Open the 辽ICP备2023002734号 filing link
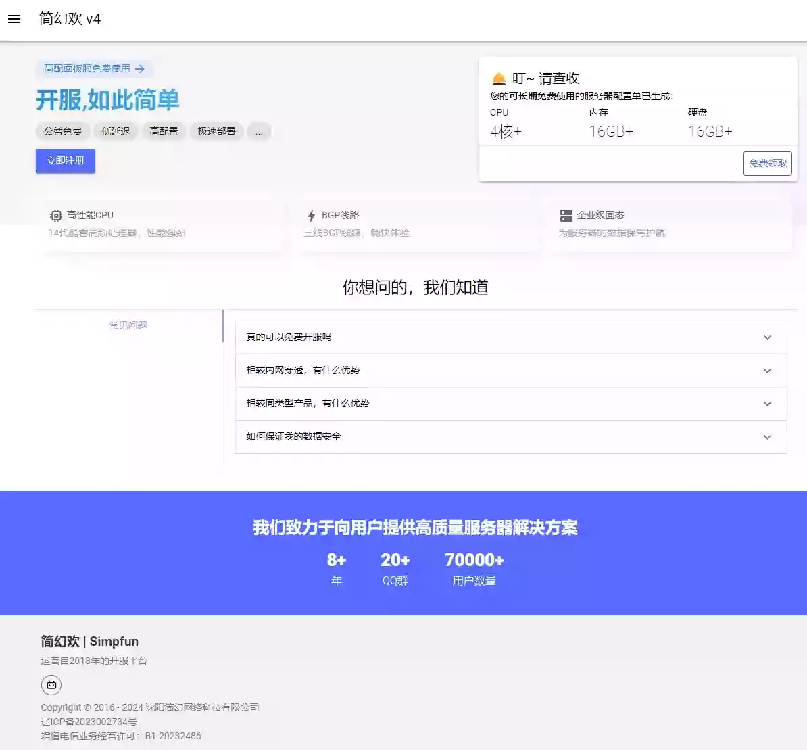This screenshot has height=750, width=807. [x=89, y=722]
